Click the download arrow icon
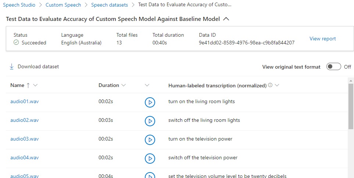 11,66
